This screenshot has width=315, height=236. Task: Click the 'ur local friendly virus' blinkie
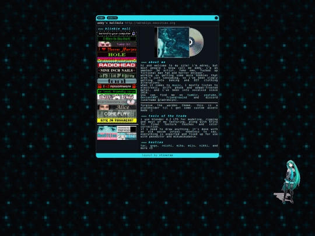117,91
